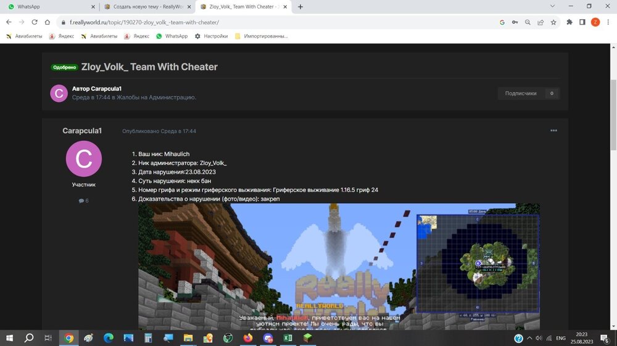This screenshot has height=346, width=617.
Task: Open Windows taskbar search
Action: coord(29,338)
